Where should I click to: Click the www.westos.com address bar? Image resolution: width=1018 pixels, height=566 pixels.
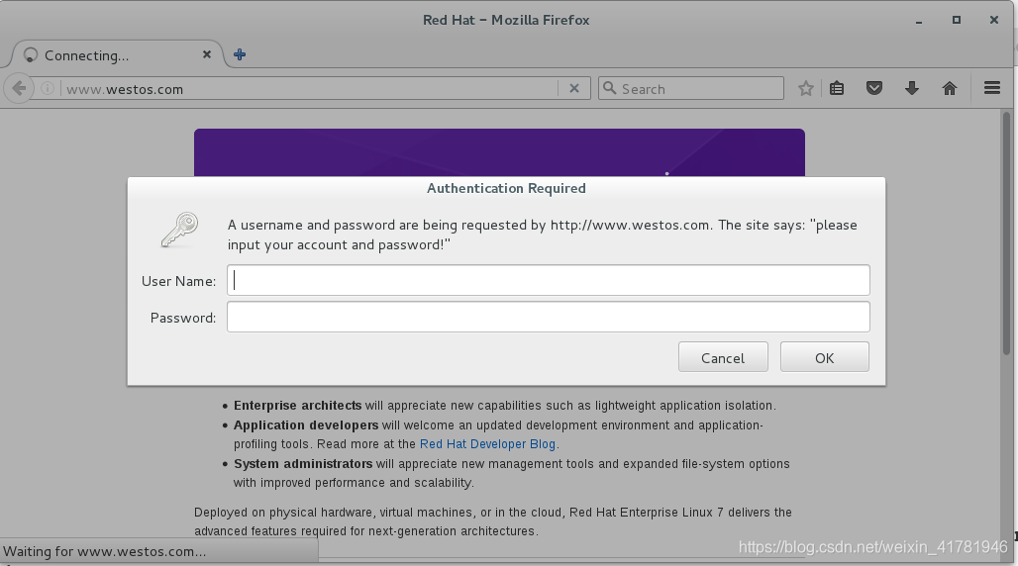coord(309,88)
